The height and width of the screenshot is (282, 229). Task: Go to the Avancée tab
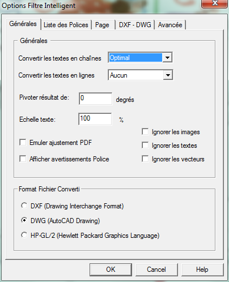(x=170, y=25)
